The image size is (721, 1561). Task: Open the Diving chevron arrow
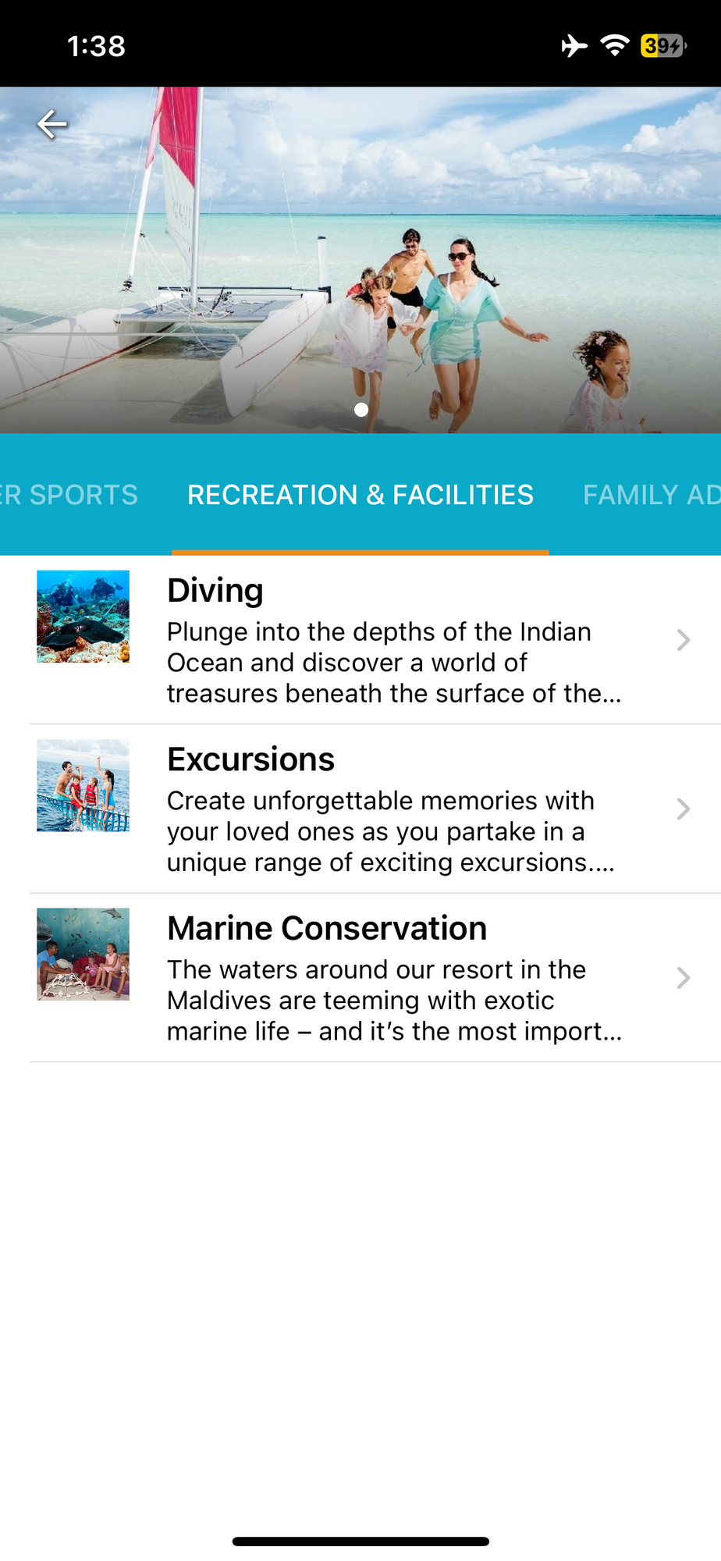click(x=684, y=640)
